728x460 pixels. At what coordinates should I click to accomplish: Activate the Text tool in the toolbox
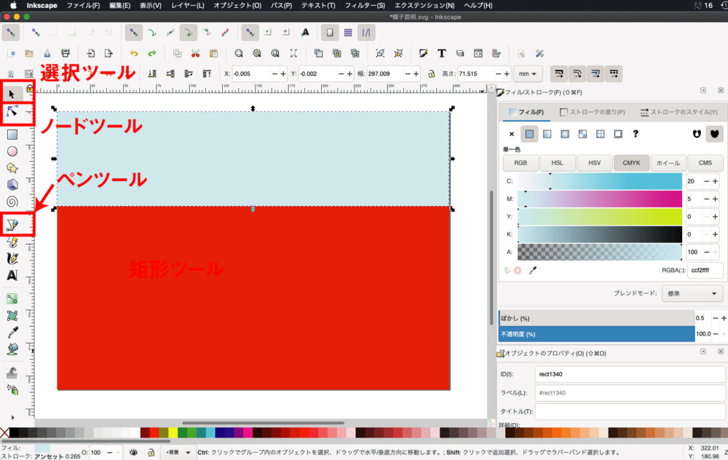pyautogui.click(x=12, y=276)
